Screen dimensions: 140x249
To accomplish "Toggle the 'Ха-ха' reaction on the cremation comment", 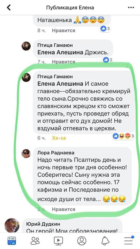I will 59,138.
